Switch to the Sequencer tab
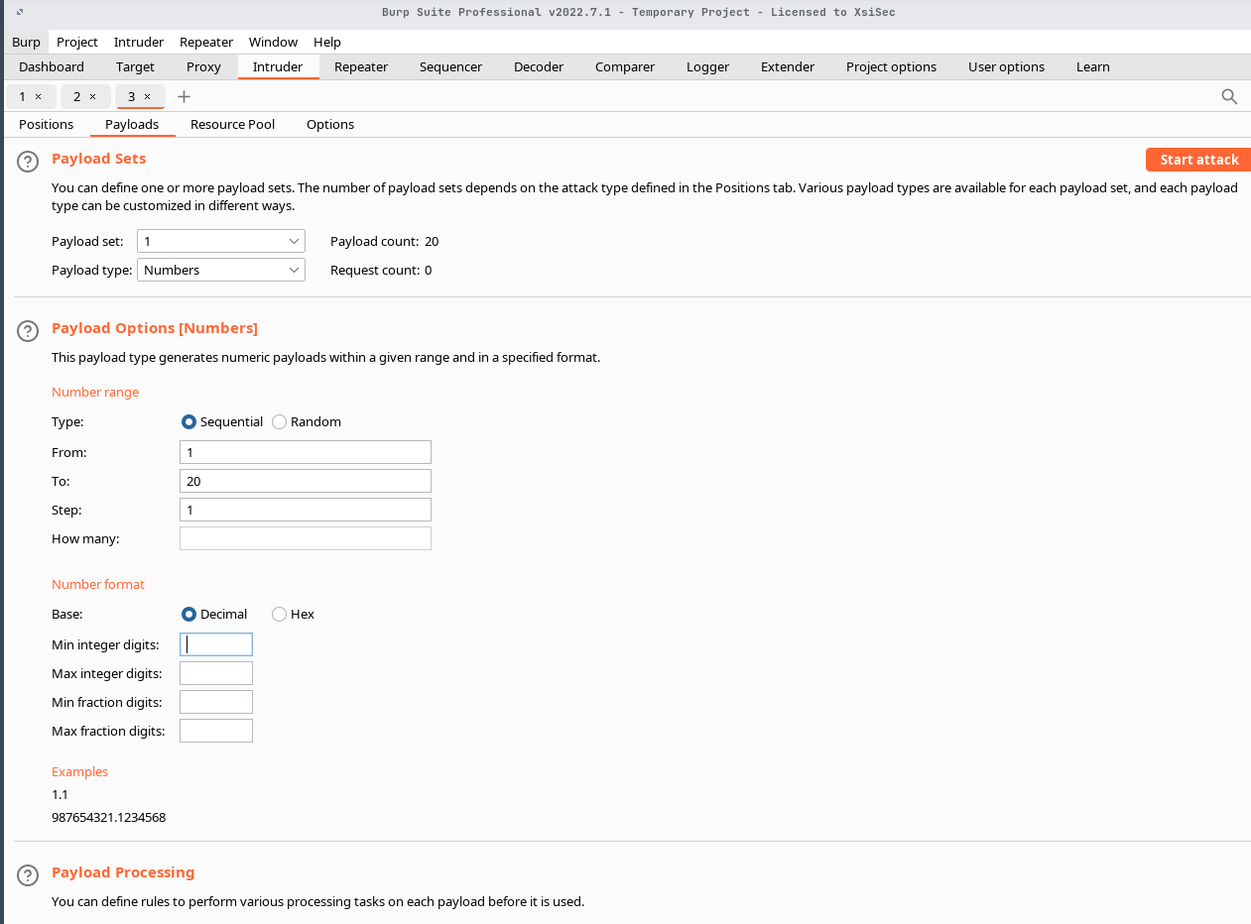The image size is (1251, 924). click(450, 66)
